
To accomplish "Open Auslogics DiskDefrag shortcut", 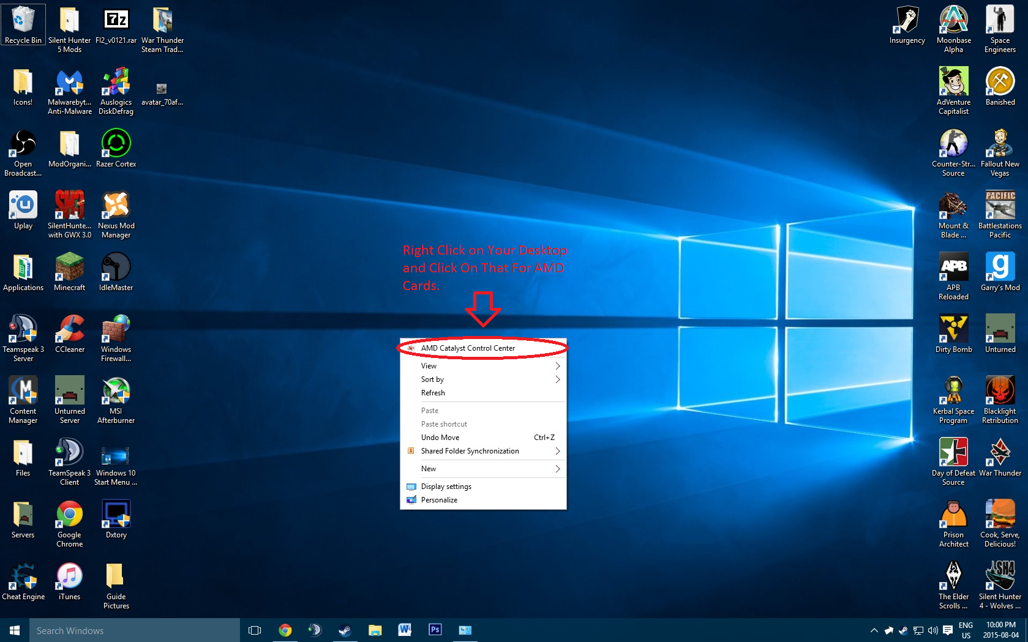I will click(x=116, y=91).
